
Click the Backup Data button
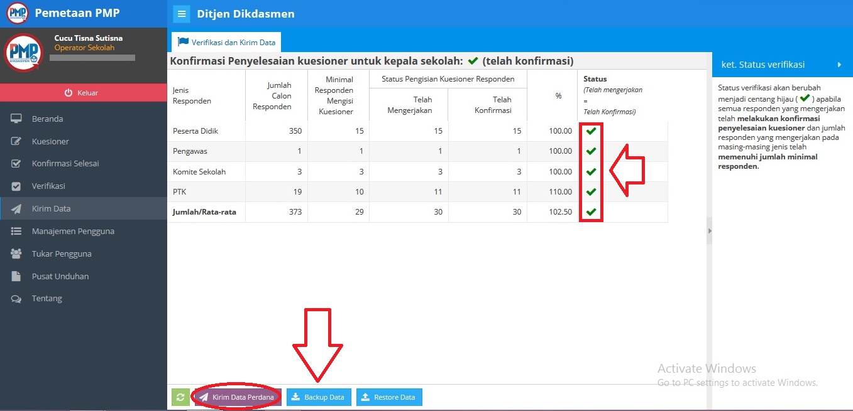pos(319,397)
